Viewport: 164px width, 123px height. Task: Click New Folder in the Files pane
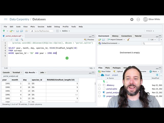pos(104,71)
